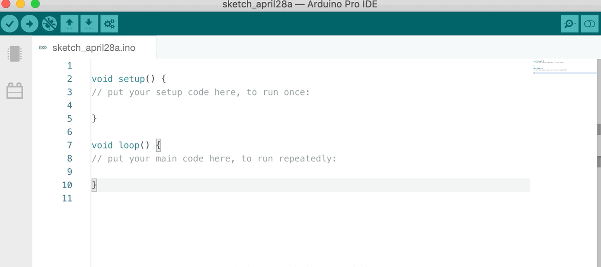This screenshot has width=601, height=267.
Task: Select the sketch_april28a.ino tab
Action: [x=94, y=47]
